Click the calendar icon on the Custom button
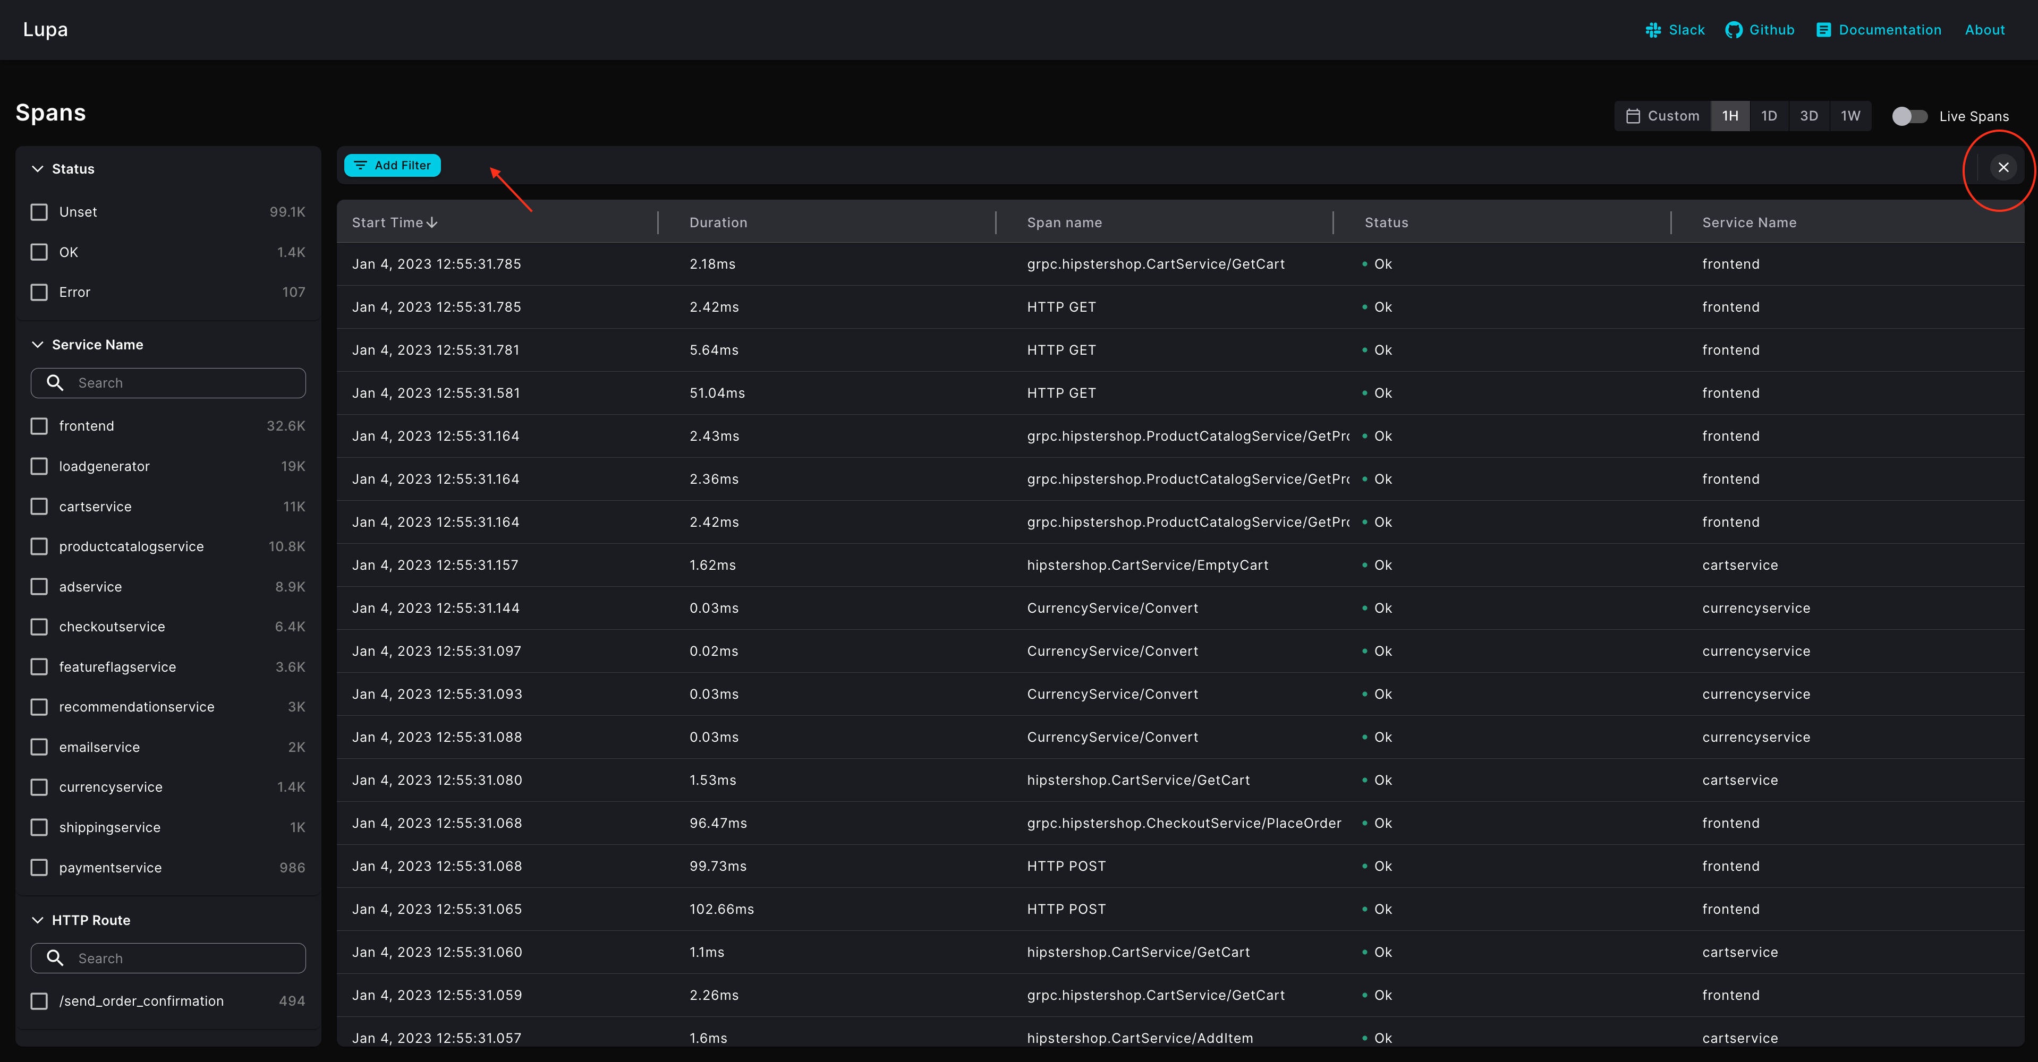This screenshot has height=1062, width=2038. (1633, 115)
